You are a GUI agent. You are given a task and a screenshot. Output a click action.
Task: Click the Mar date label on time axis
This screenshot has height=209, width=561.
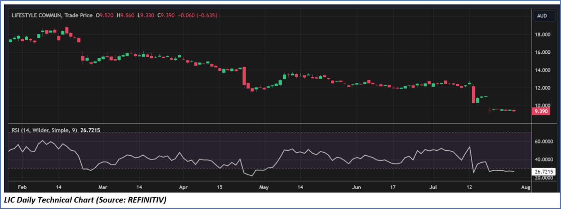pos(103,187)
